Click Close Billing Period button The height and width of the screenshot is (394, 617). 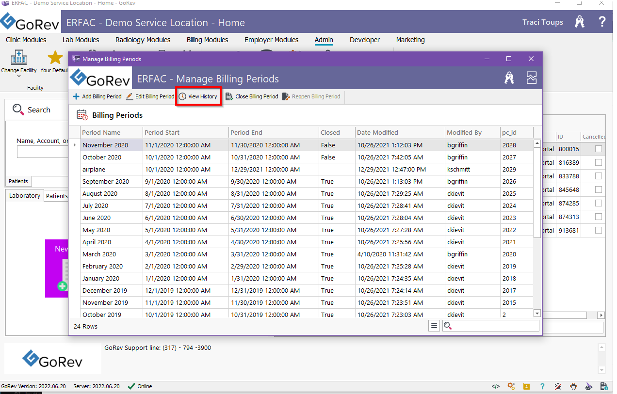coord(252,96)
